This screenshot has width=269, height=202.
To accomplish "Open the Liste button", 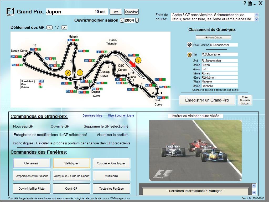I will coord(116,12).
